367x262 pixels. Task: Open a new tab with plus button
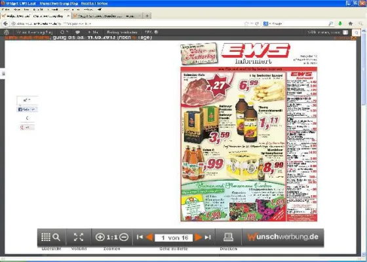coord(147,16)
